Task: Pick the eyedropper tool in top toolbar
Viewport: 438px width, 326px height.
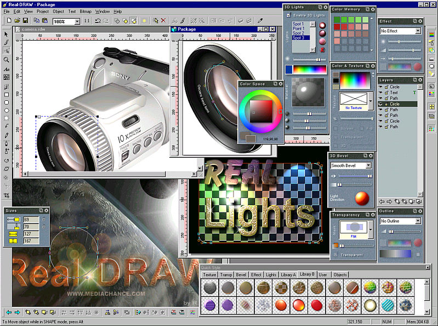Action: click(260, 20)
